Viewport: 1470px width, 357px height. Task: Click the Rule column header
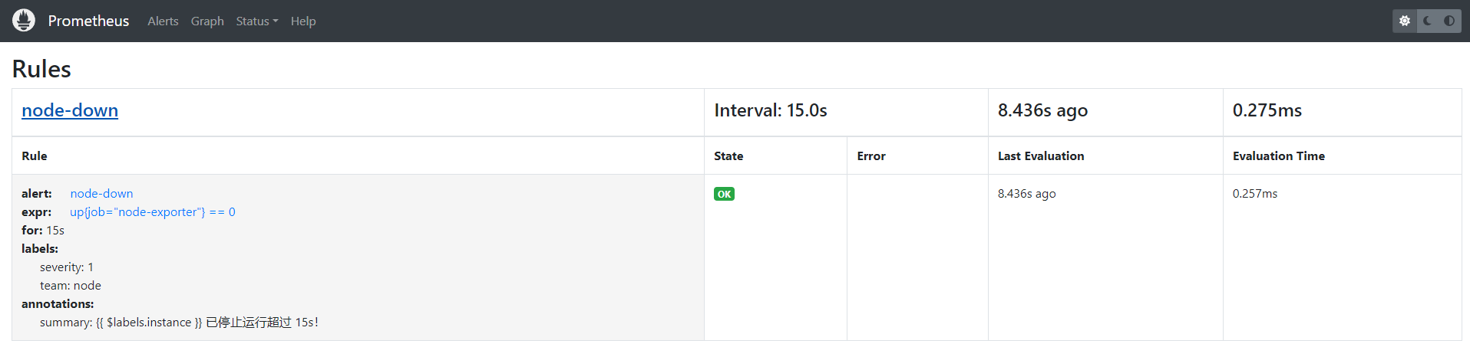35,156
